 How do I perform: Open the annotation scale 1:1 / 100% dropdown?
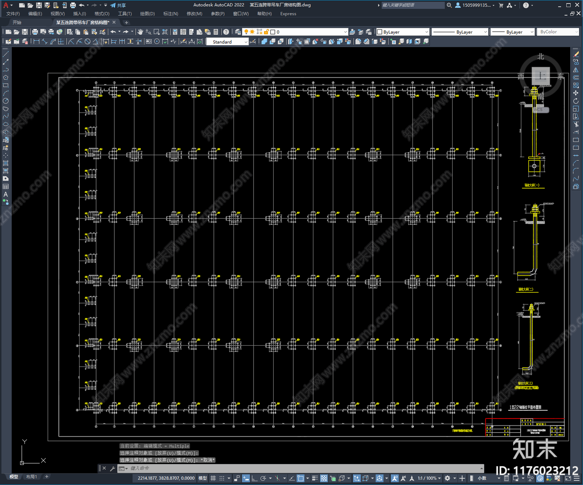point(429,478)
